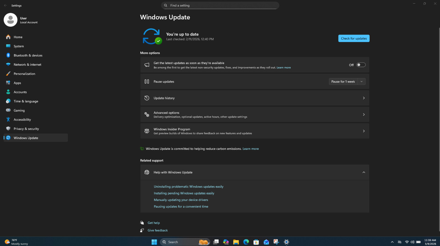Click the OneDrive cloud tray icon
This screenshot has height=246, width=440.
click(x=400, y=242)
